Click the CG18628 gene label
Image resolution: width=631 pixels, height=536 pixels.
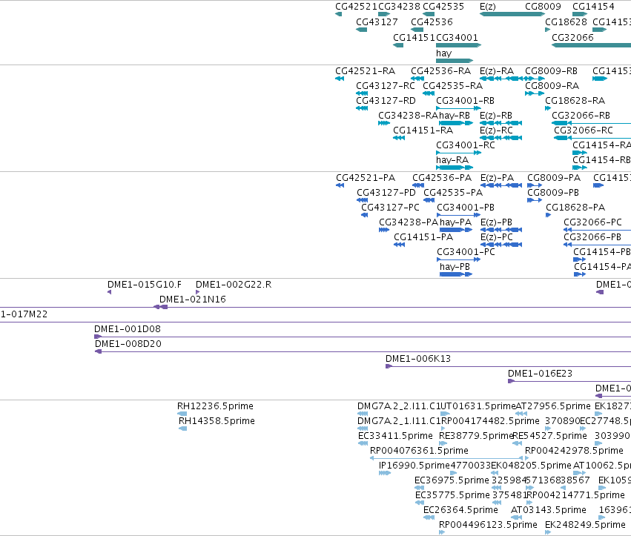click(x=566, y=21)
